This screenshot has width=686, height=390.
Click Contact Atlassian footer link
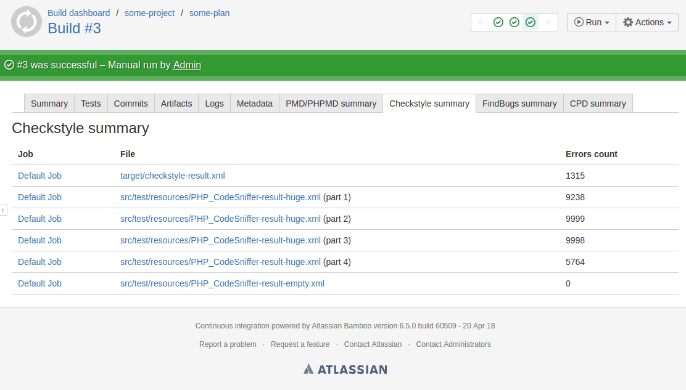pyautogui.click(x=373, y=344)
